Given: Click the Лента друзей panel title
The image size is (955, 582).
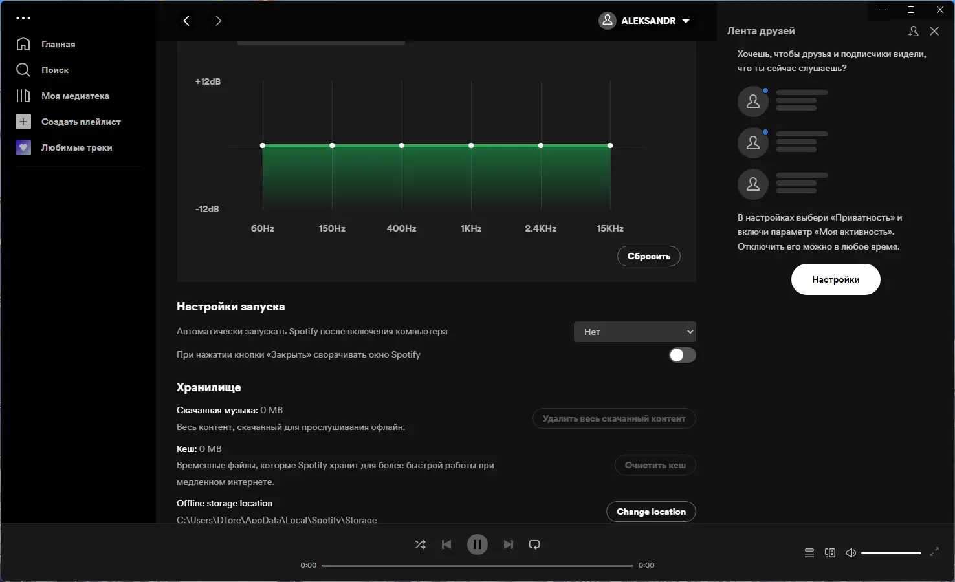Looking at the screenshot, I should pyautogui.click(x=761, y=31).
